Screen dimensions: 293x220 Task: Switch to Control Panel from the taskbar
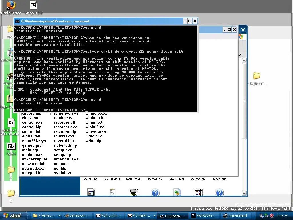click(235, 216)
